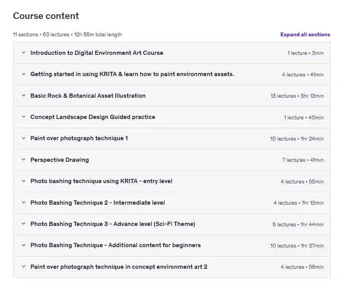Expand Photo bashing technique entry level chevron

(x=24, y=181)
